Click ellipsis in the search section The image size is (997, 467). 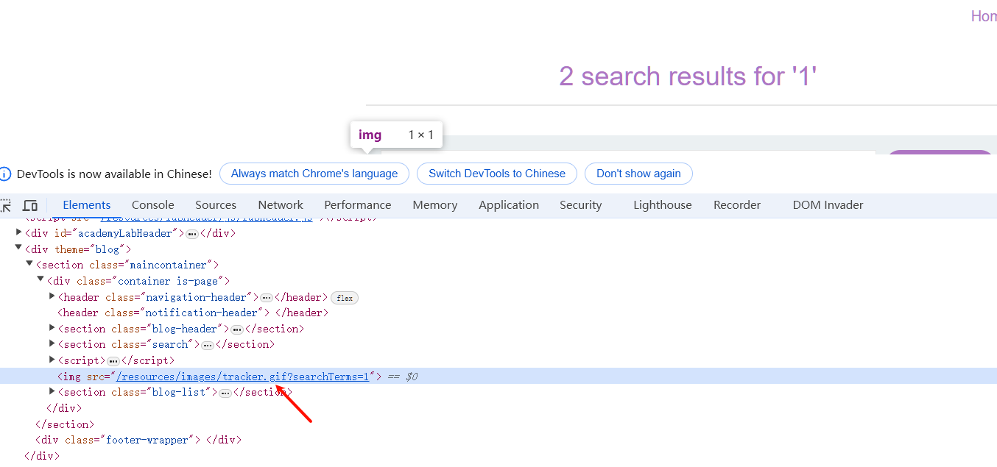208,345
